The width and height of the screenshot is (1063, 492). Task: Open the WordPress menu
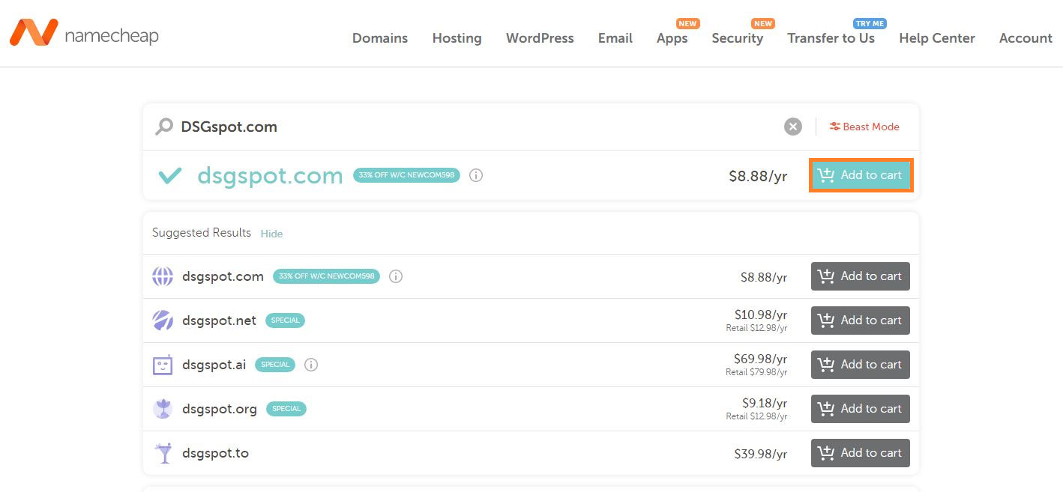(x=540, y=38)
